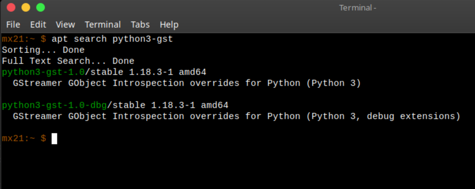Close the Terminal window with red button
Screen dimensions: 475x189
11,7
